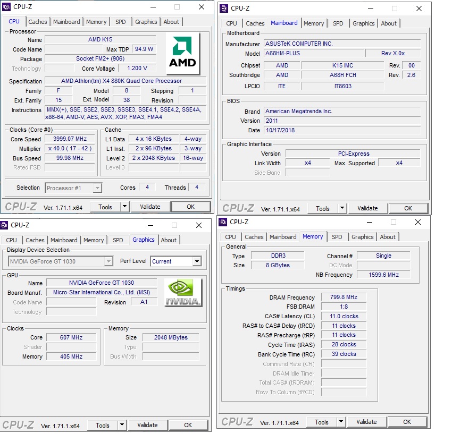
Task: Click the A68HM-PLUS model field
Action: tap(314, 53)
